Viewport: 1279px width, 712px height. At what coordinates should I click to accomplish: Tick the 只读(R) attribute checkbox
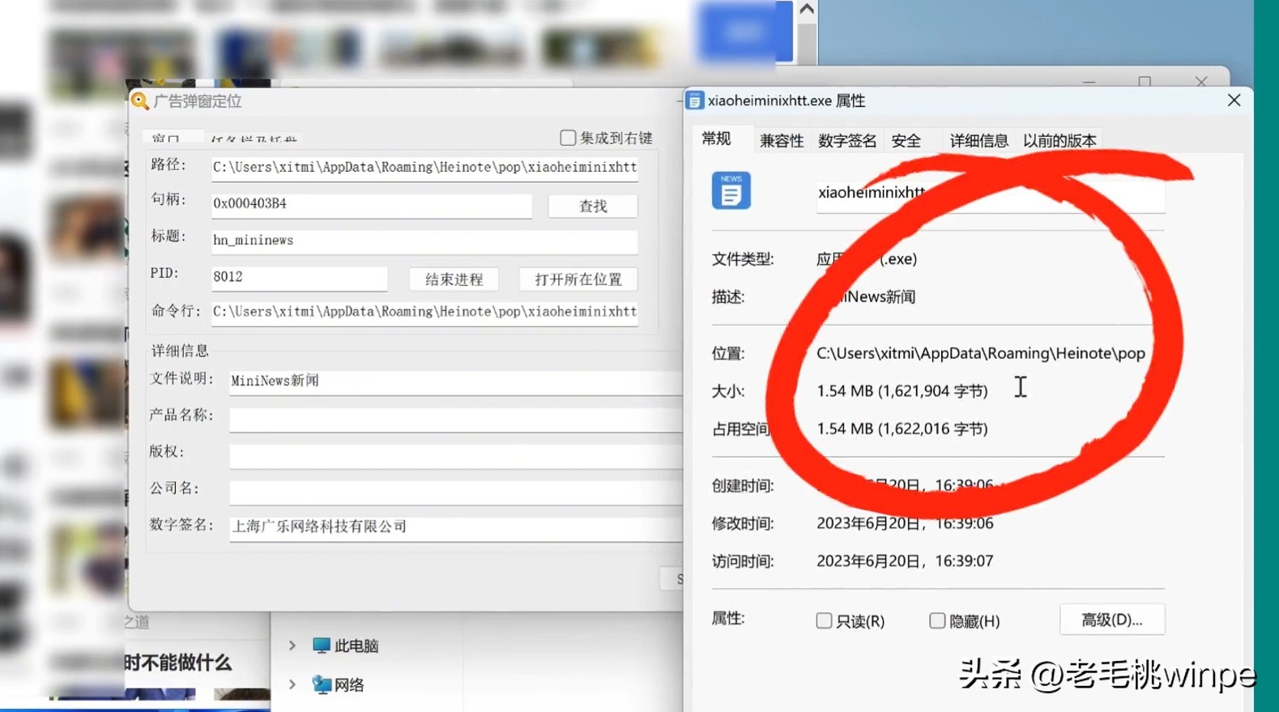[824, 620]
